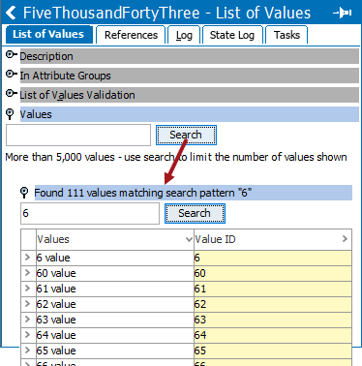Expand the 60 value row arrow
362x366 pixels.
pos(28,273)
